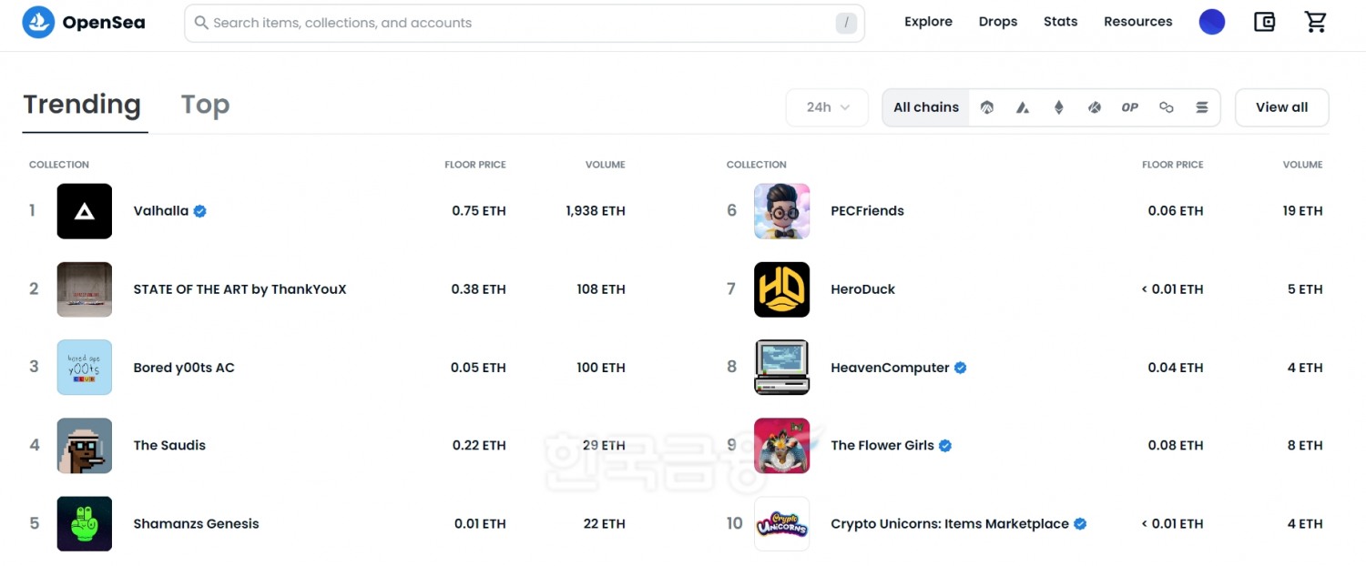Open the Resources menu
This screenshot has height=566, width=1366.
tap(1138, 22)
